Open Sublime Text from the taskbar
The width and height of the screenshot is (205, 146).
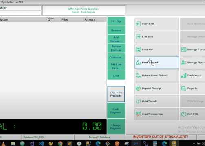[x=70, y=143]
